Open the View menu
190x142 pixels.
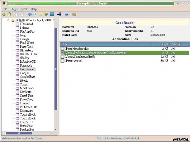pyautogui.click(x=24, y=9)
